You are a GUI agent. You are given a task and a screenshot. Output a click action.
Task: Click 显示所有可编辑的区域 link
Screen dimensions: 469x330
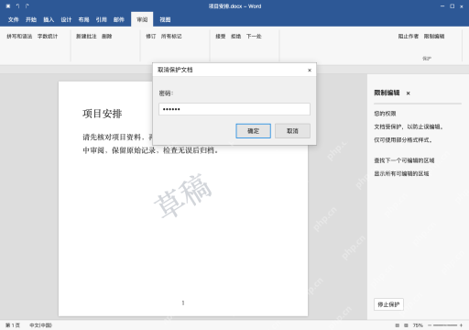pos(401,173)
